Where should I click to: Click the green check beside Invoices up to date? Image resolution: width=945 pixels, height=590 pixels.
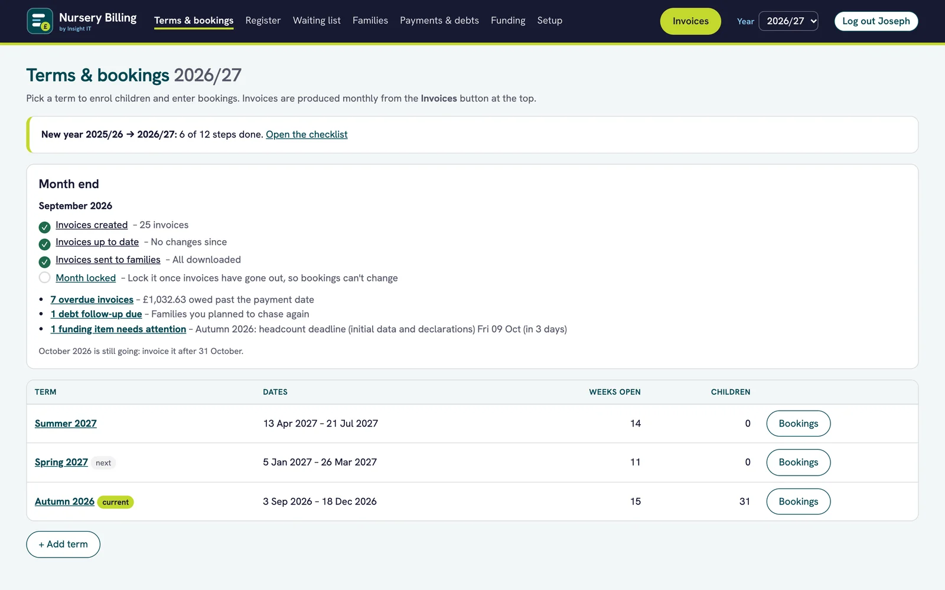[x=44, y=244]
